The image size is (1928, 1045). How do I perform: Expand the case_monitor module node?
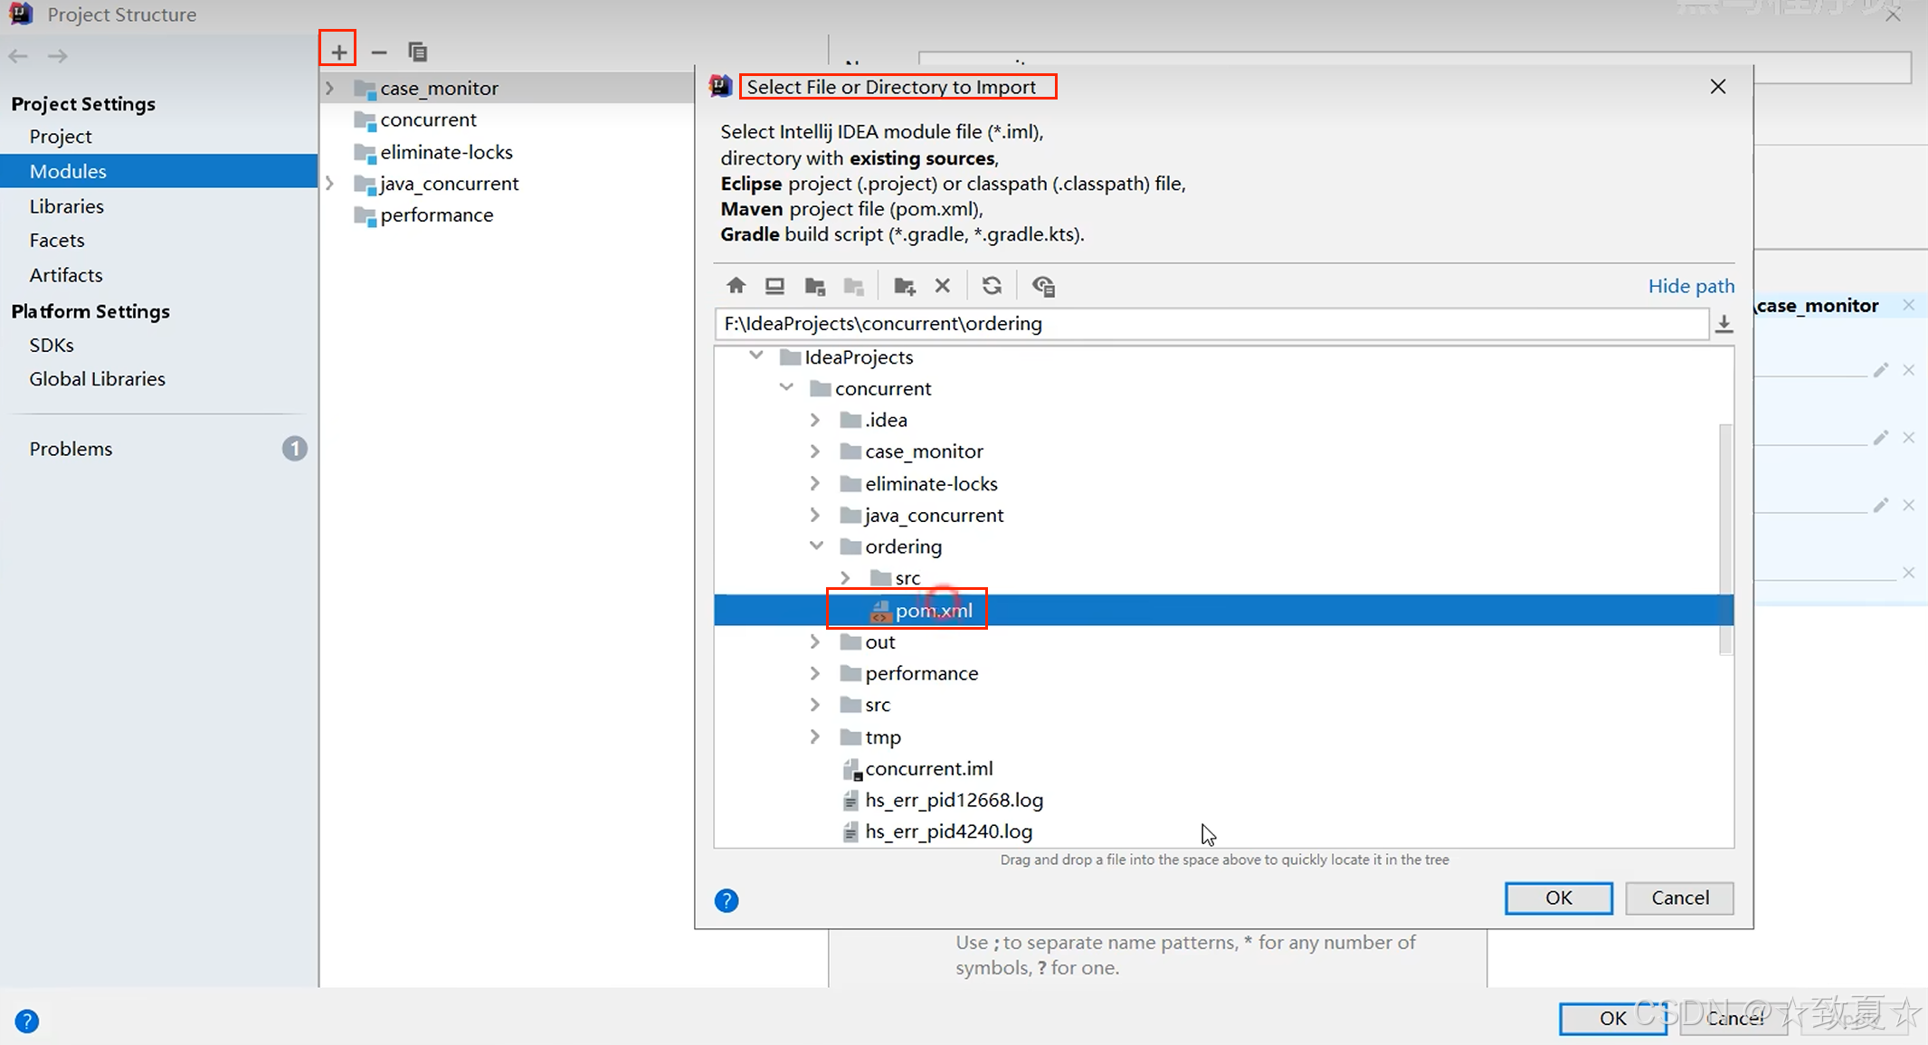(x=330, y=88)
